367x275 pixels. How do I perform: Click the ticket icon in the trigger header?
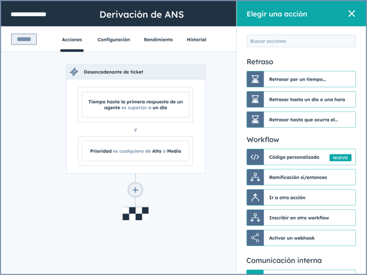point(74,72)
